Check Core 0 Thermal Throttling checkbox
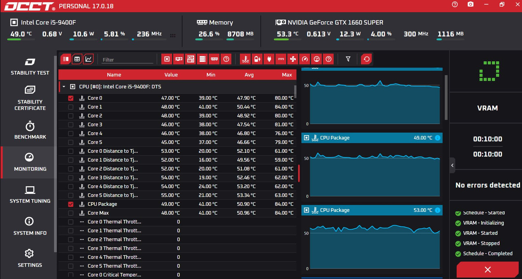 pos(71,222)
